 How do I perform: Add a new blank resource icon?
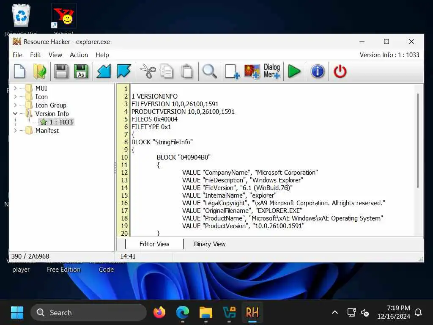232,72
